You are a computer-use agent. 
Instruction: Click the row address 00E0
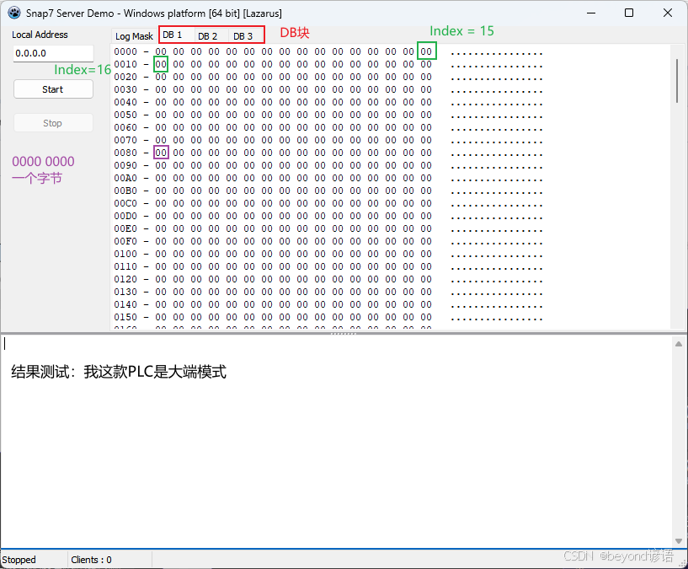[125, 229]
